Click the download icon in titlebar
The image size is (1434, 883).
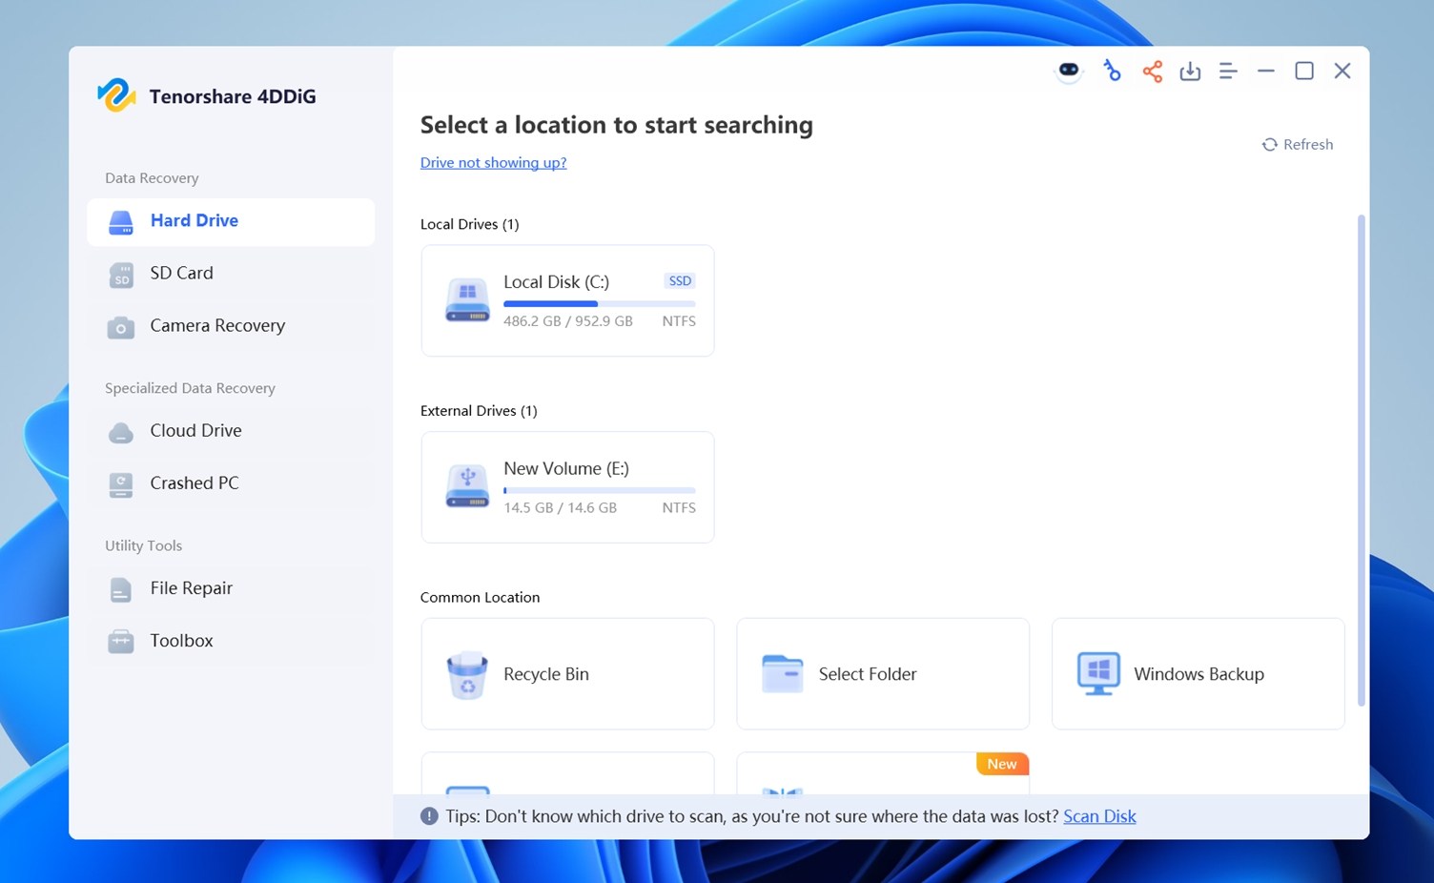pyautogui.click(x=1190, y=71)
